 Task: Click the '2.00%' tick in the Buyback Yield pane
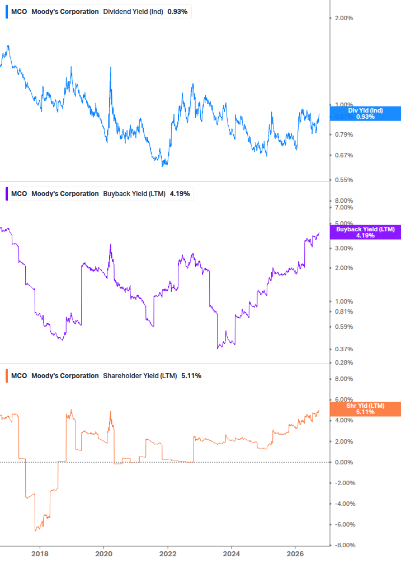click(x=344, y=268)
